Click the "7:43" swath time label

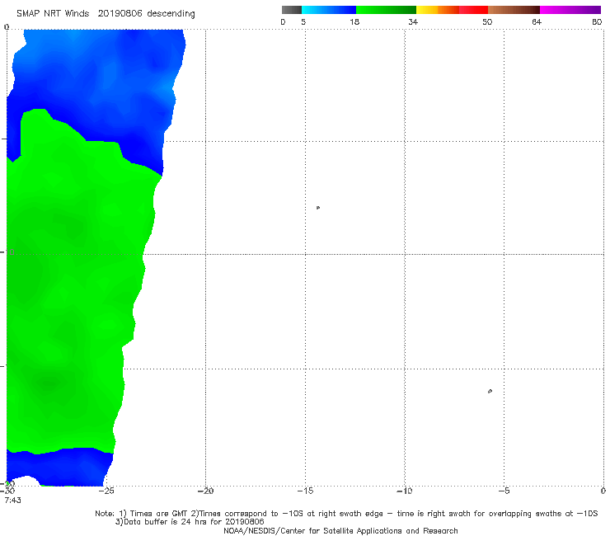[x=13, y=501]
